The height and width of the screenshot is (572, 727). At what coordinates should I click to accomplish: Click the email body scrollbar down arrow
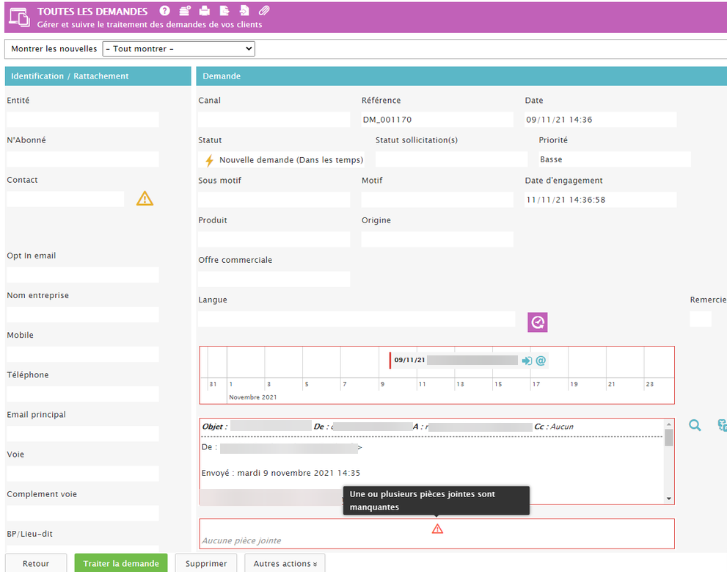tap(668, 498)
